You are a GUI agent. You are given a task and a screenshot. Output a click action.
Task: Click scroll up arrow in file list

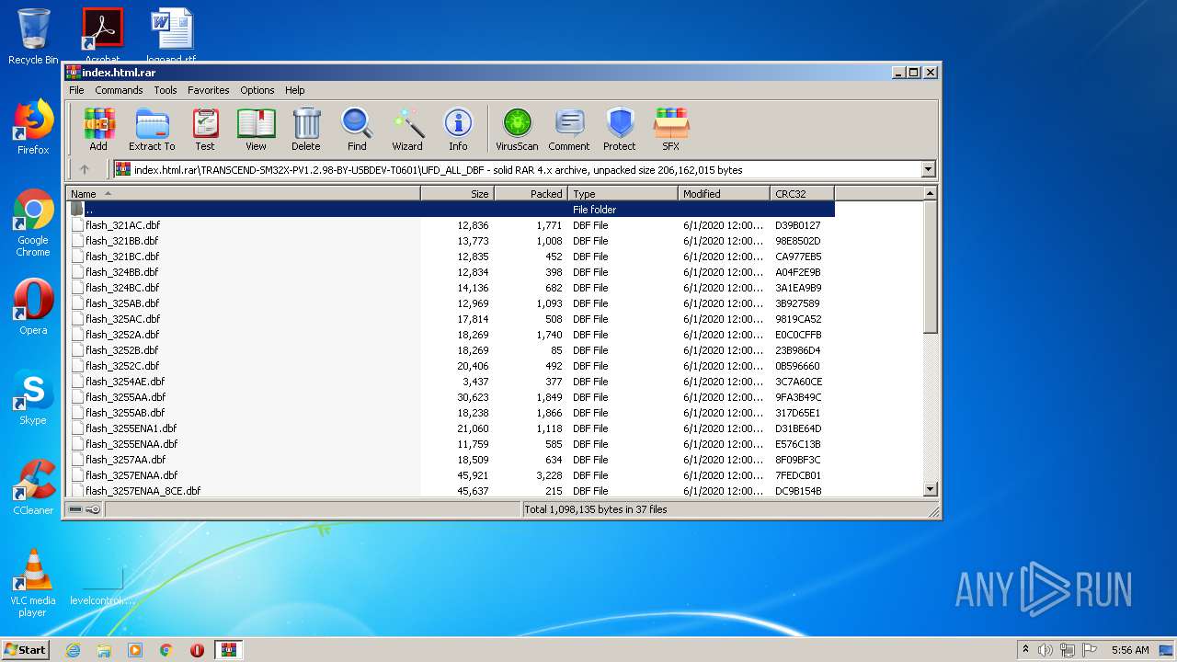click(x=930, y=194)
